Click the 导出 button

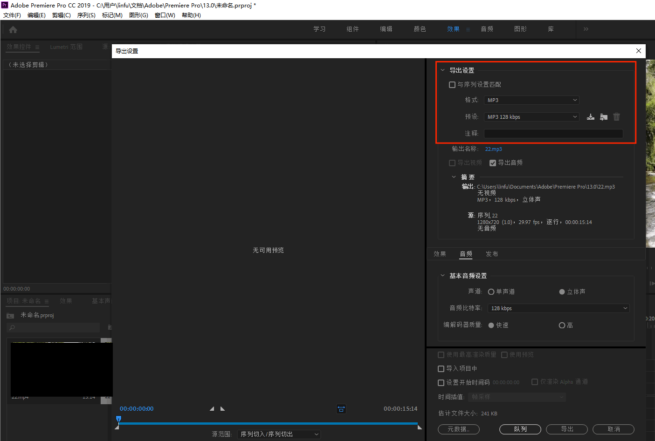tap(567, 429)
